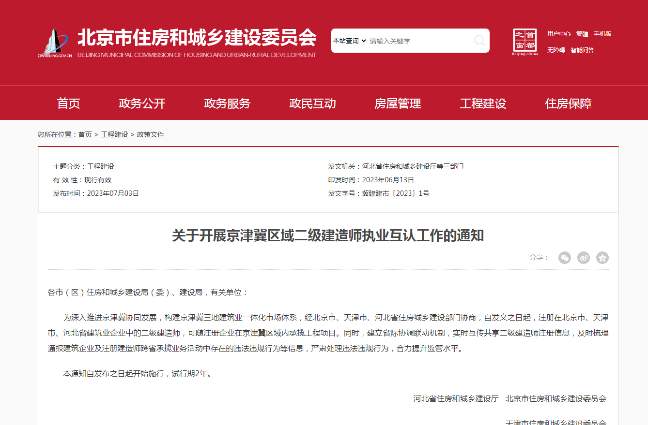648x425 pixels.
Task: Expand the 首页 breadcrumb navigation
Action: point(85,134)
